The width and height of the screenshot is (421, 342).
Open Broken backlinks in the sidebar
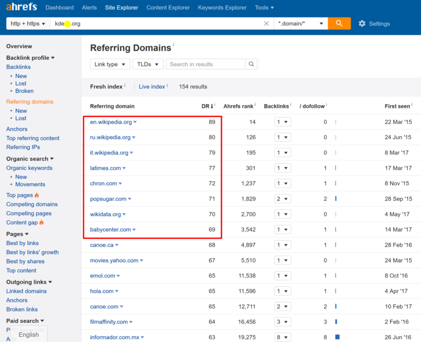(24, 91)
